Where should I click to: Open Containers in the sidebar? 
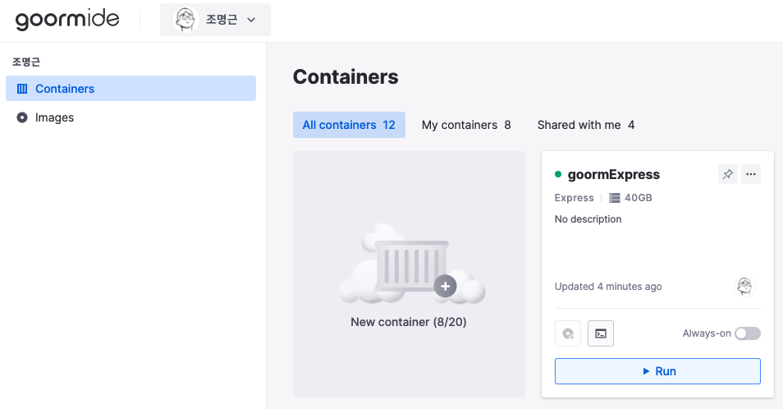[x=130, y=89]
